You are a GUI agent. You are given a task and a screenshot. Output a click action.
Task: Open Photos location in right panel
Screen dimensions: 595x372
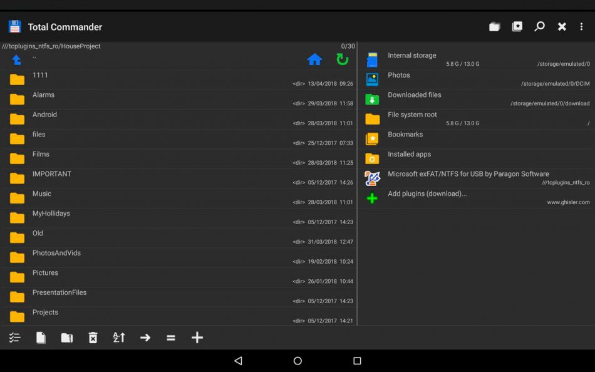click(x=477, y=80)
